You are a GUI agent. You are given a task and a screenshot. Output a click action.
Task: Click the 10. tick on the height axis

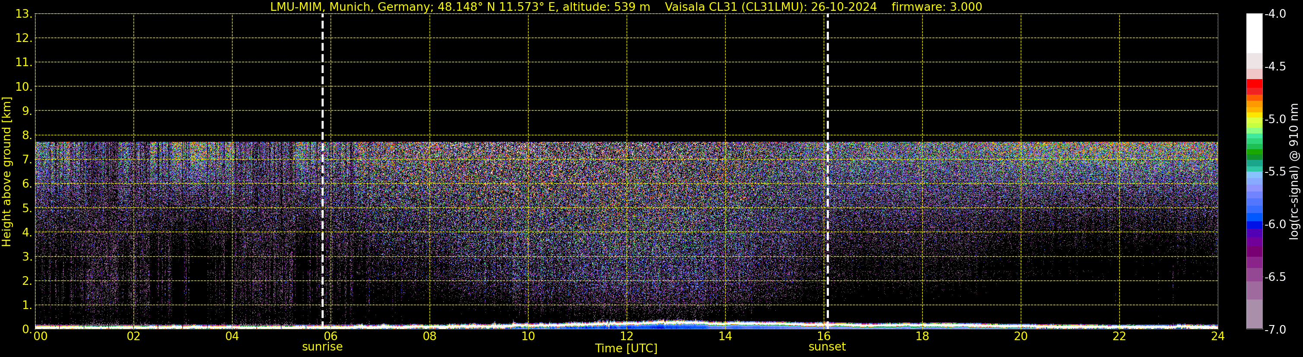coord(24,87)
